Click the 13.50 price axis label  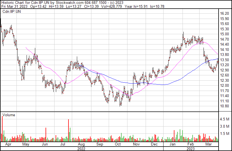(224, 60)
